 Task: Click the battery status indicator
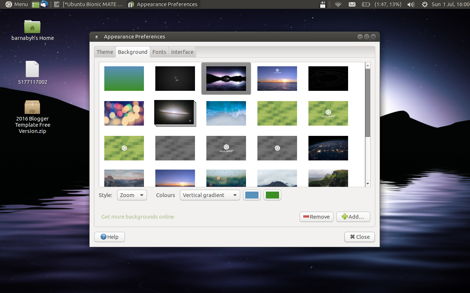coord(382,4)
